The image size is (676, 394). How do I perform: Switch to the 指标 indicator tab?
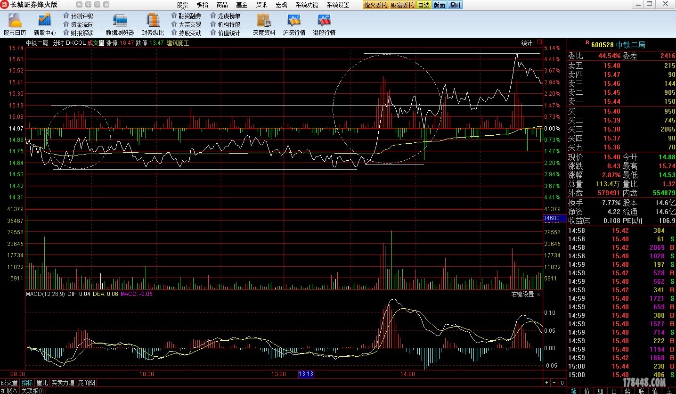pos(27,383)
